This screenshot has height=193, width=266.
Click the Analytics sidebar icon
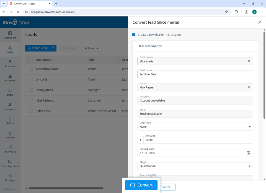pos(10,149)
